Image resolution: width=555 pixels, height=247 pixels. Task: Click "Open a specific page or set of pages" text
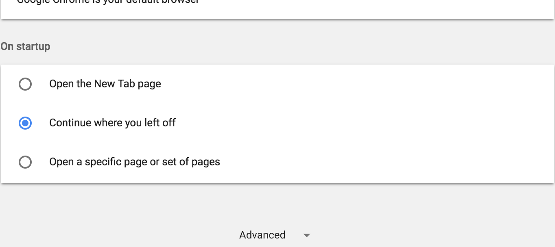(x=134, y=162)
